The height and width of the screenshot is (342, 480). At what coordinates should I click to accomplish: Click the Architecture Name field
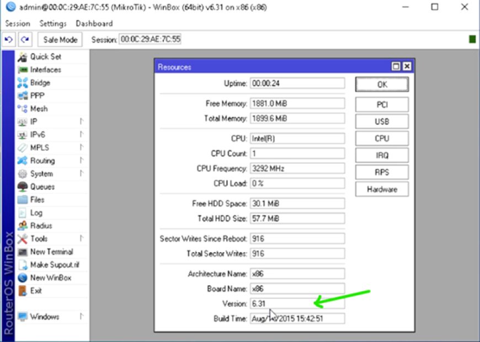pyautogui.click(x=297, y=274)
